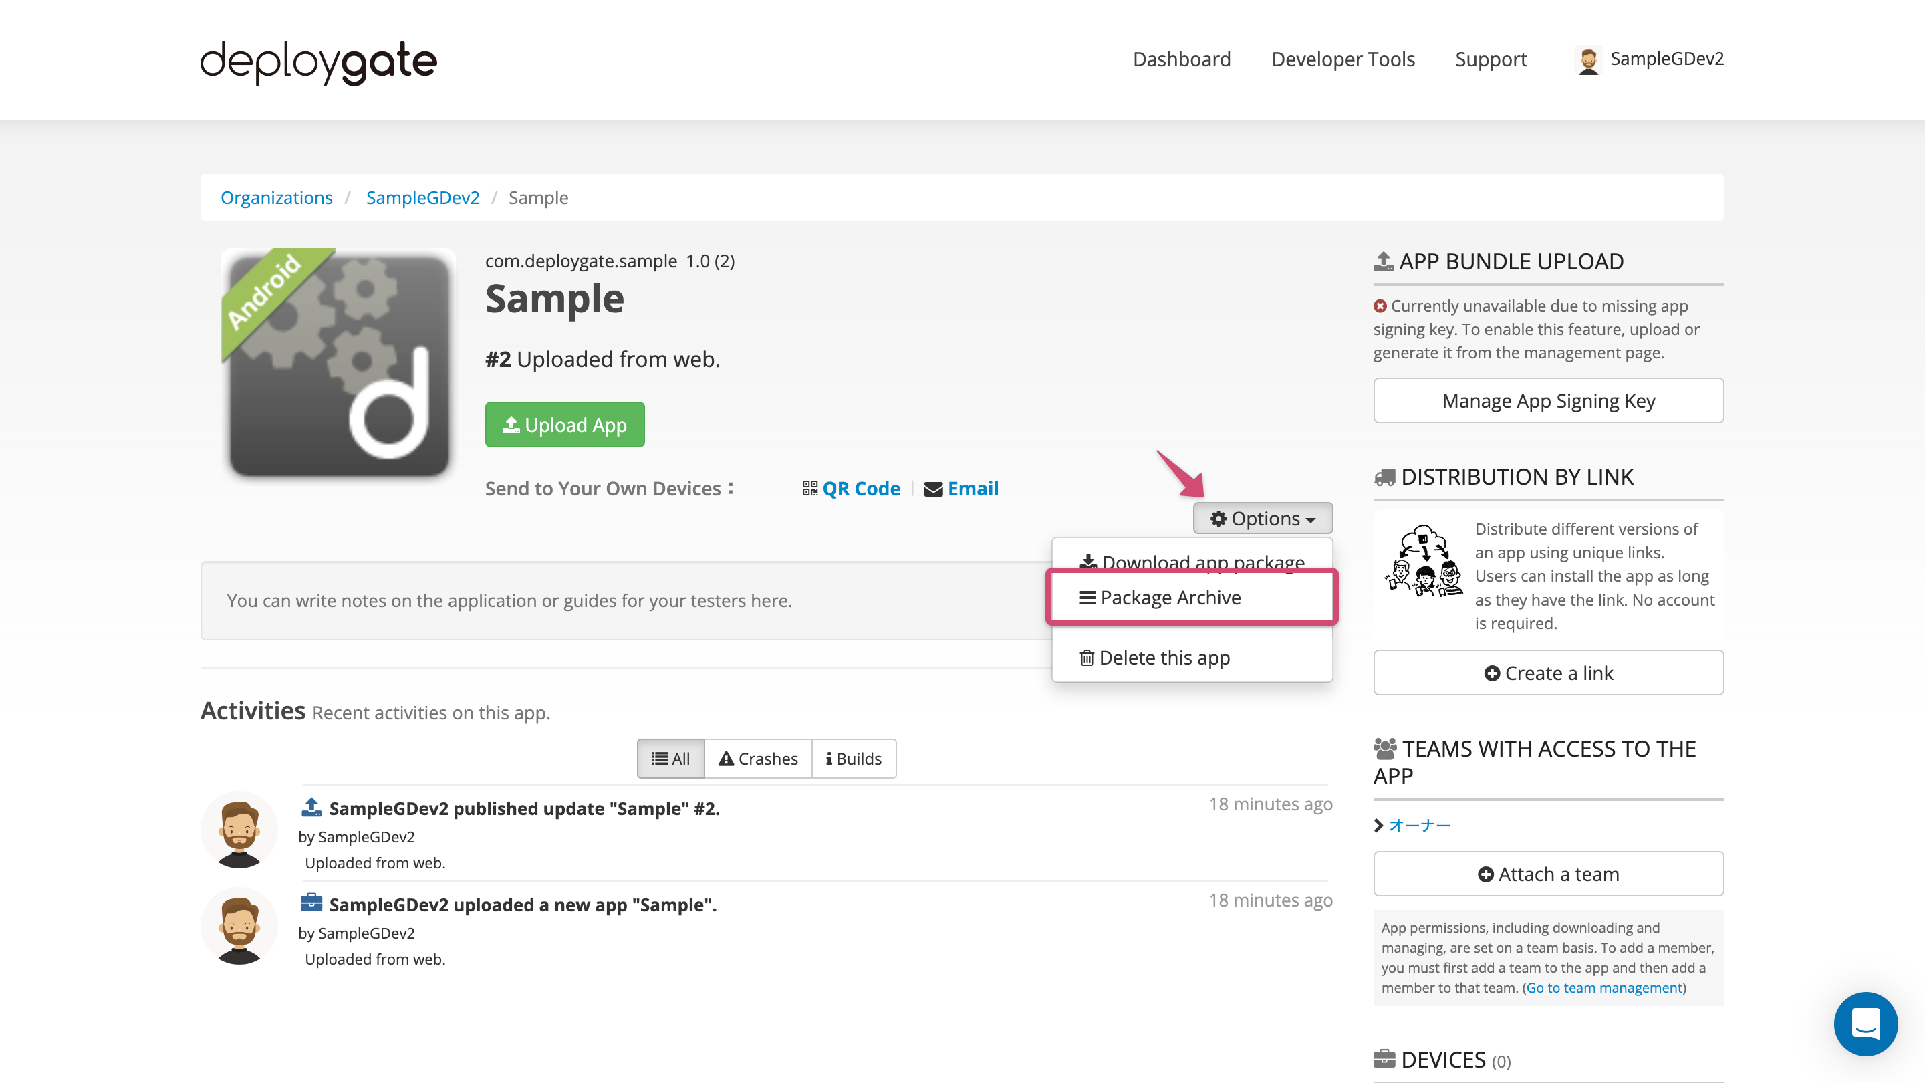The image size is (1925, 1083).
Task: Select Delete this app from the menu
Action: coord(1164,657)
